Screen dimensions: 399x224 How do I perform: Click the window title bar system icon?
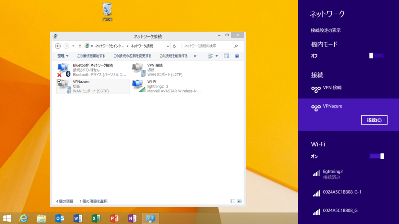55,36
